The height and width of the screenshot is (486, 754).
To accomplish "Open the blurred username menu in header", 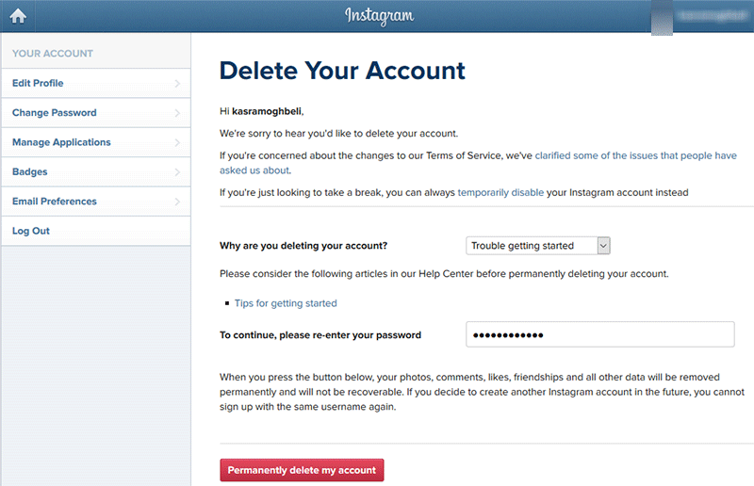I will (713, 16).
